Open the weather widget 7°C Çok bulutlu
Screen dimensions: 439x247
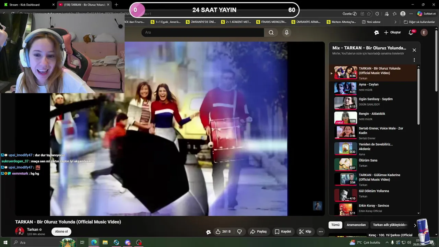point(365,243)
